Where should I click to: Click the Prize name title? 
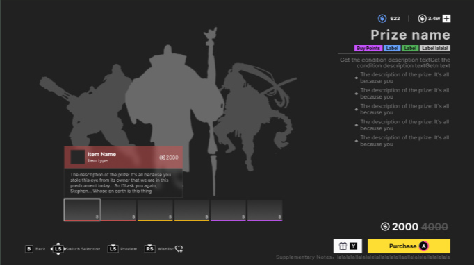(410, 35)
